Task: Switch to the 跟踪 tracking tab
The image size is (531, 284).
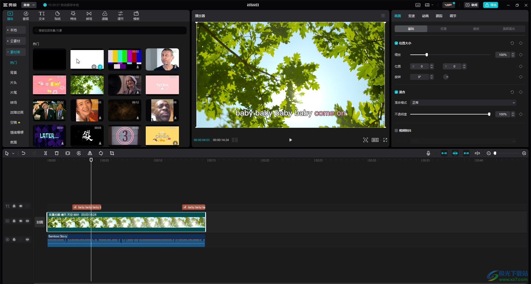Action: (439, 16)
